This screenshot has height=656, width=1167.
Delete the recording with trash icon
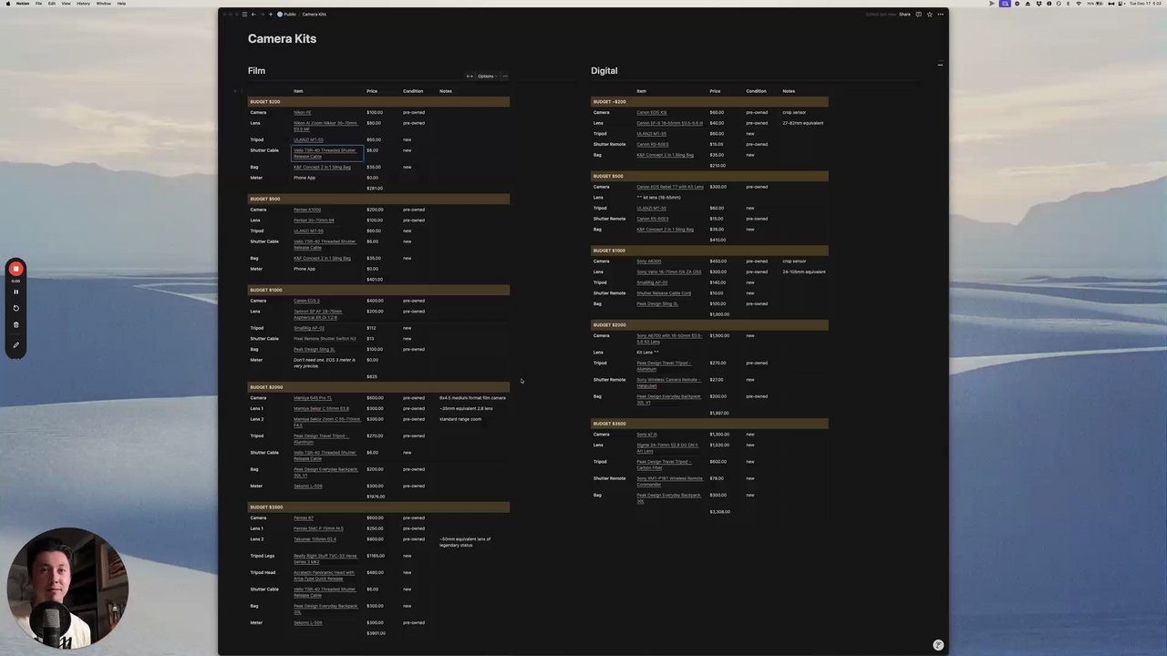pos(15,324)
